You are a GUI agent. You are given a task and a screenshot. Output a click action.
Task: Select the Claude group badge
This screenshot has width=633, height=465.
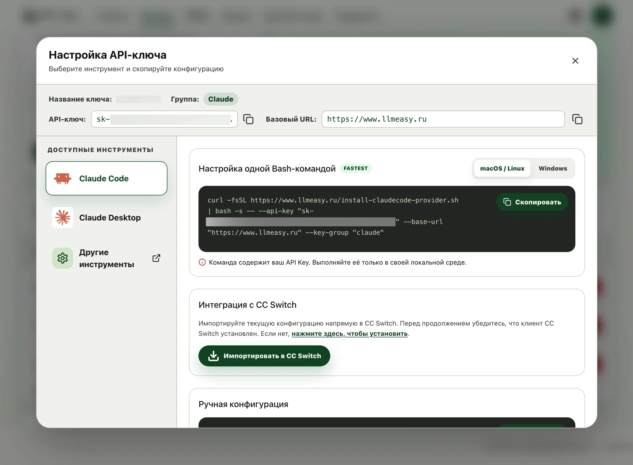tap(221, 99)
